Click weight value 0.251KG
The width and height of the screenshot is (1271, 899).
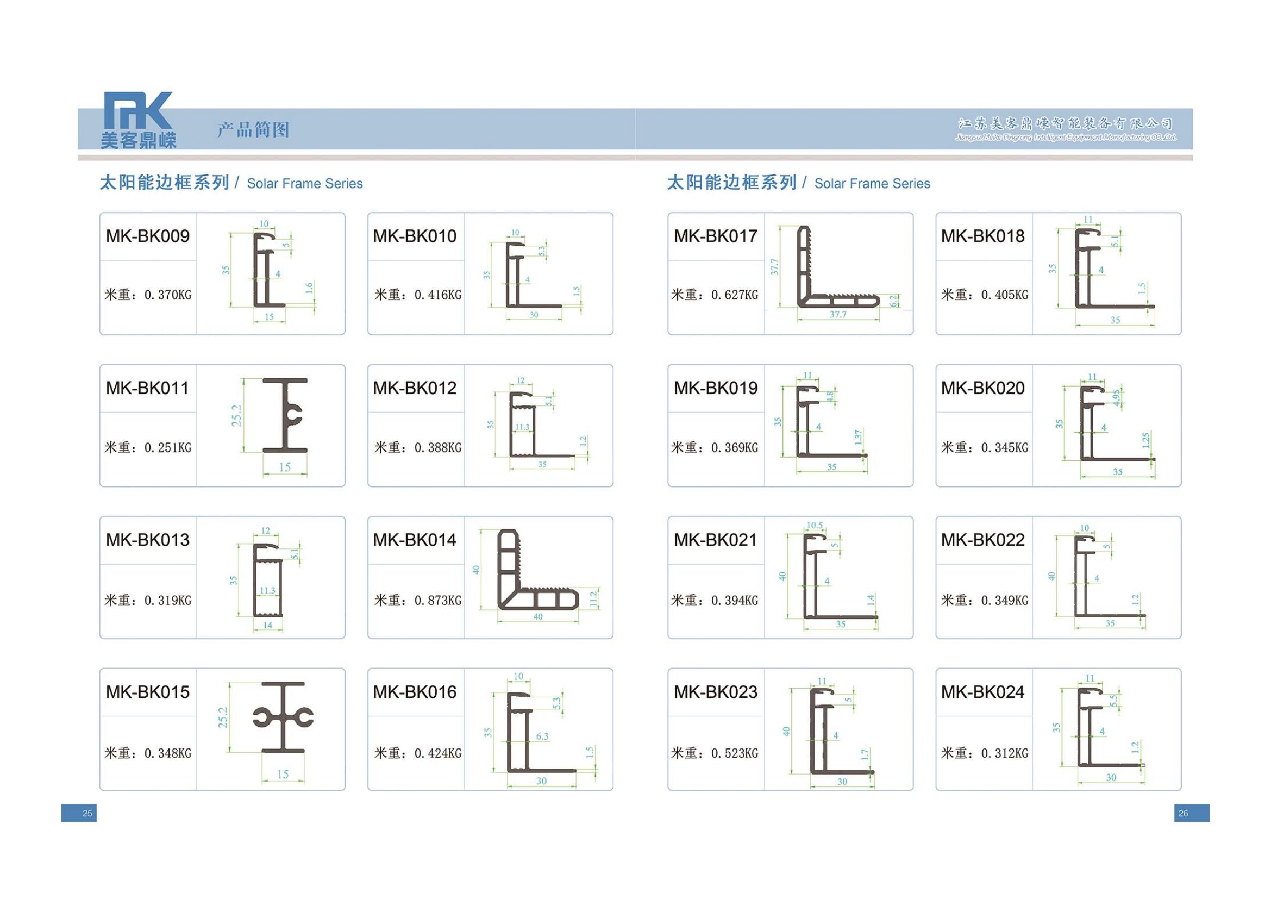(x=168, y=447)
